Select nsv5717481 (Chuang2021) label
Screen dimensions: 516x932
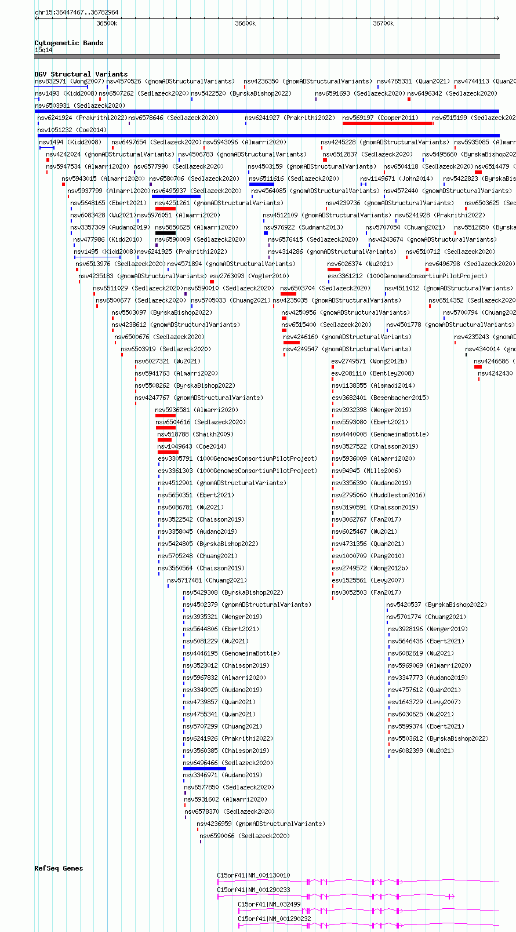point(207,580)
